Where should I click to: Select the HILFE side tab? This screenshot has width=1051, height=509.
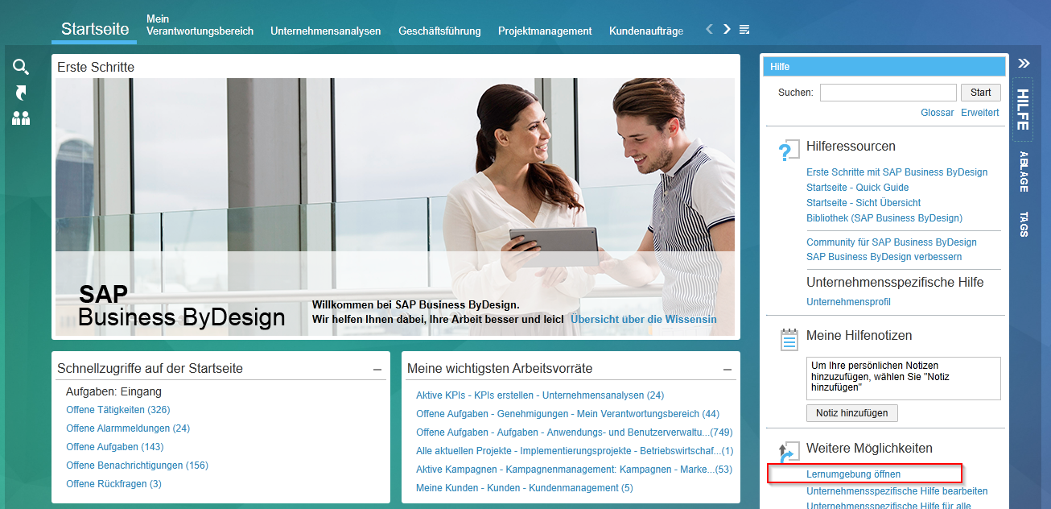click(1023, 110)
